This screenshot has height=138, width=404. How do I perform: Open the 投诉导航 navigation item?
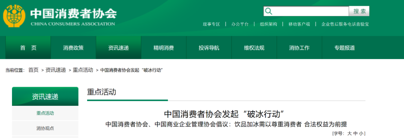[209, 47]
